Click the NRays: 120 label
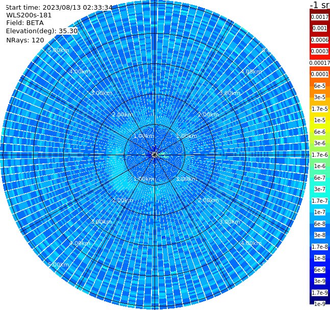The height and width of the screenshot is (310, 330). point(25,40)
